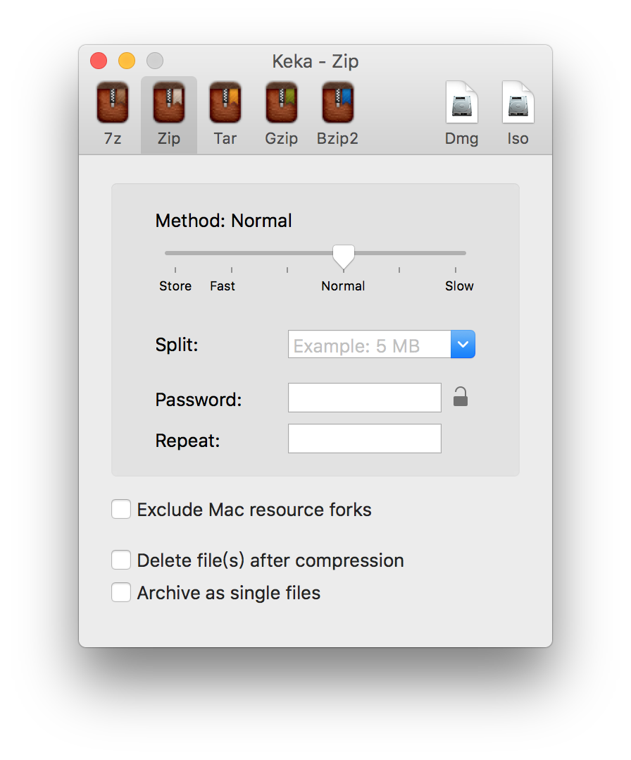Click the padlock icon beside Password
The image size is (631, 760).
click(460, 397)
